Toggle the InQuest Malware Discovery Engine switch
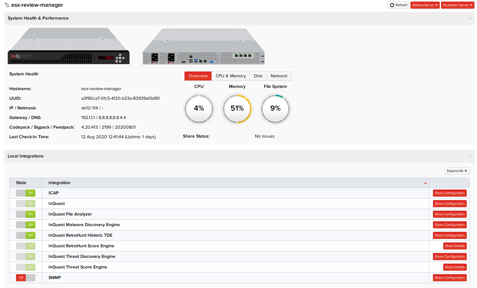 point(26,225)
